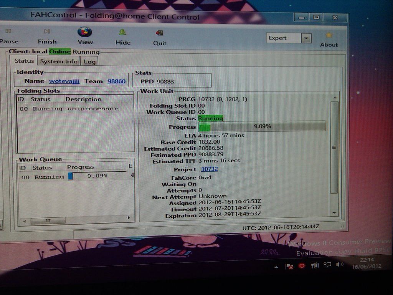Click the ETA 4 hours 57 mins value
The height and width of the screenshot is (295, 393).
[221, 136]
